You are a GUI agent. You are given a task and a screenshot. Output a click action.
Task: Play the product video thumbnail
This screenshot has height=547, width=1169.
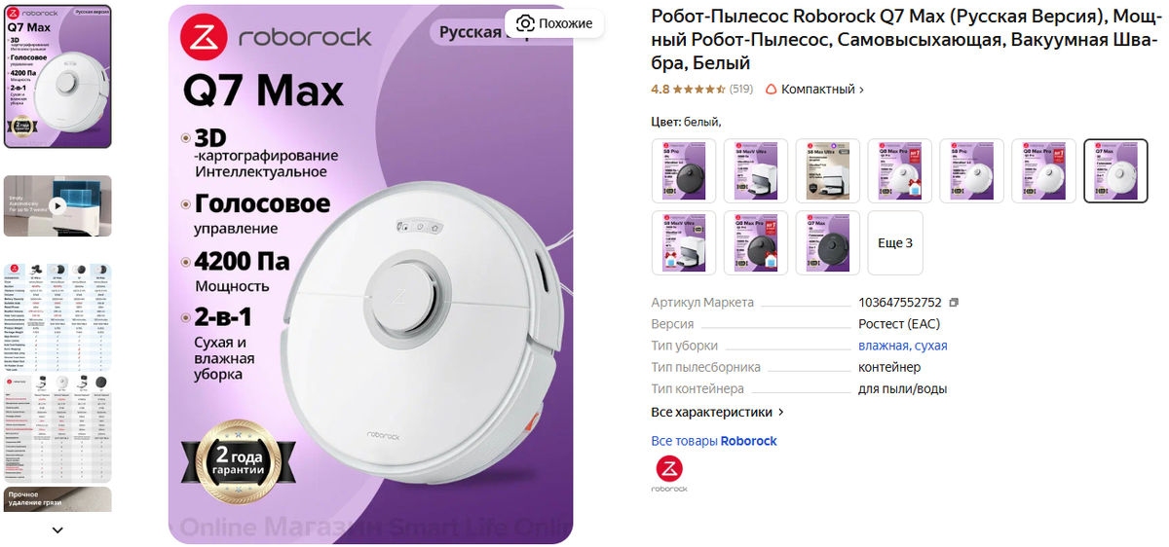click(x=57, y=205)
